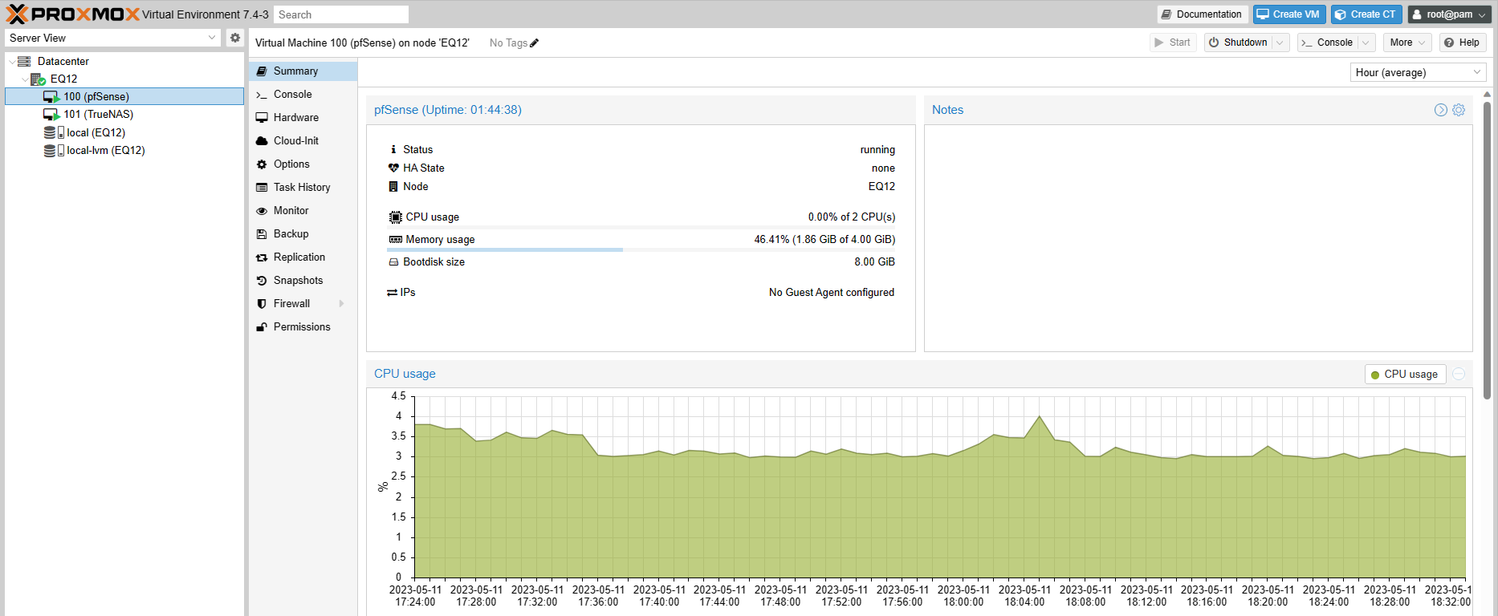Open the Monitor tab
This screenshot has height=616, width=1498.
(303, 210)
